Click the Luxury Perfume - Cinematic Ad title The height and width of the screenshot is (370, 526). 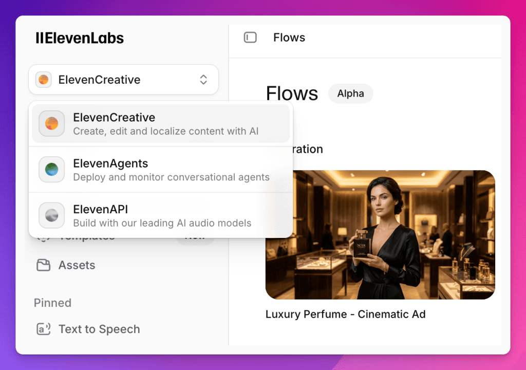(346, 314)
